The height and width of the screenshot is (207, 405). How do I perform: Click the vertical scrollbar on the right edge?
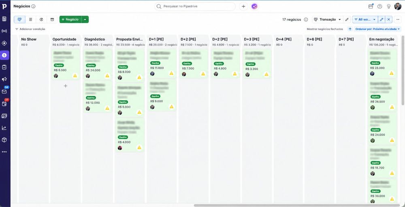[x=403, y=70]
